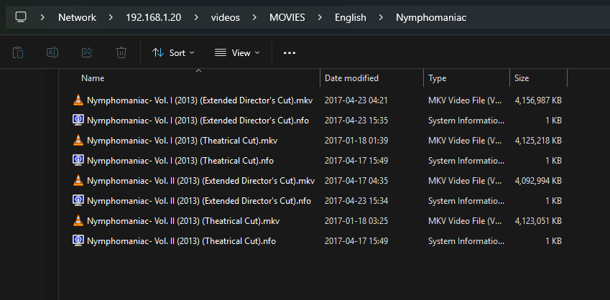Click VLC icon of Vol. I Extended Director's Cut.mkv
This screenshot has width=610, height=300.
pos(78,100)
